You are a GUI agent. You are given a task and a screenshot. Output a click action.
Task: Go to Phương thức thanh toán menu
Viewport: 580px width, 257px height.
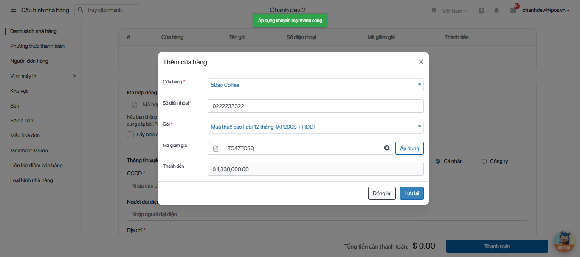tap(37, 46)
